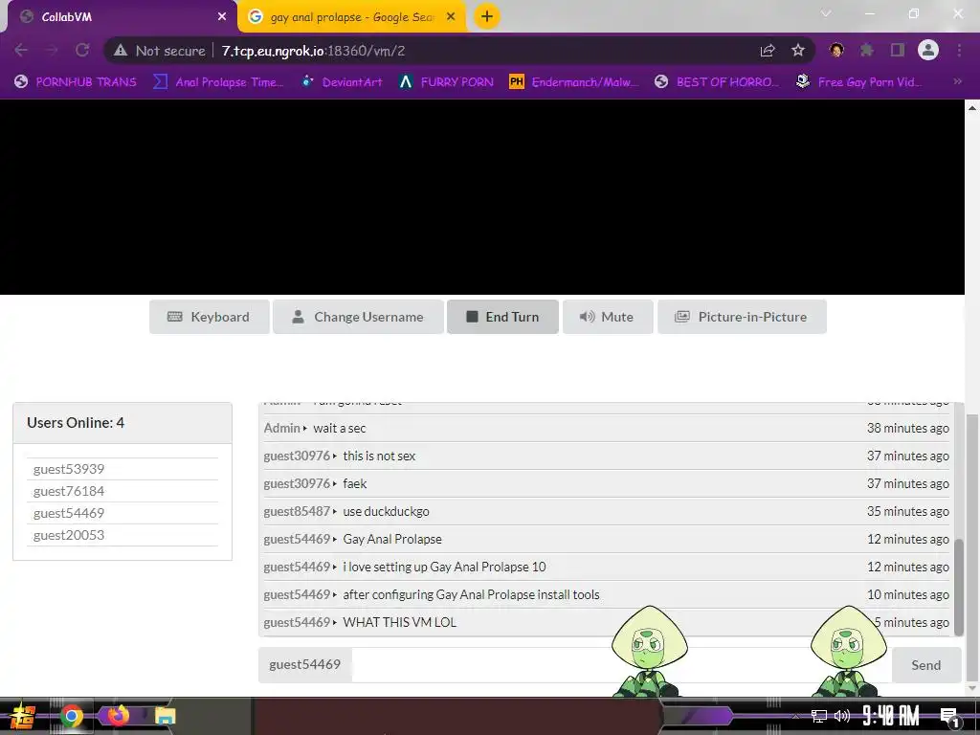This screenshot has width=980, height=735.
Task: Click chat message 'wait a sec'
Action: pyautogui.click(x=340, y=428)
